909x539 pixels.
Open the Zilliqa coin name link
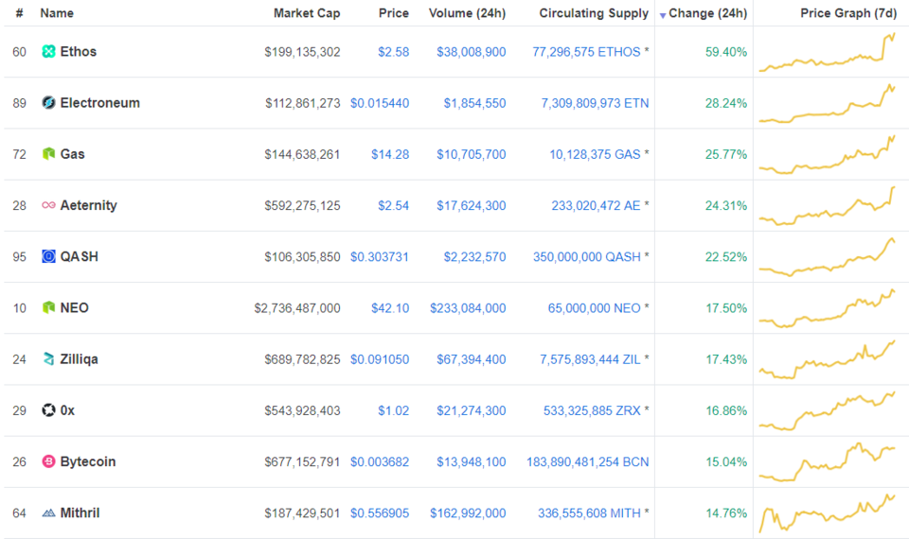pos(79,359)
